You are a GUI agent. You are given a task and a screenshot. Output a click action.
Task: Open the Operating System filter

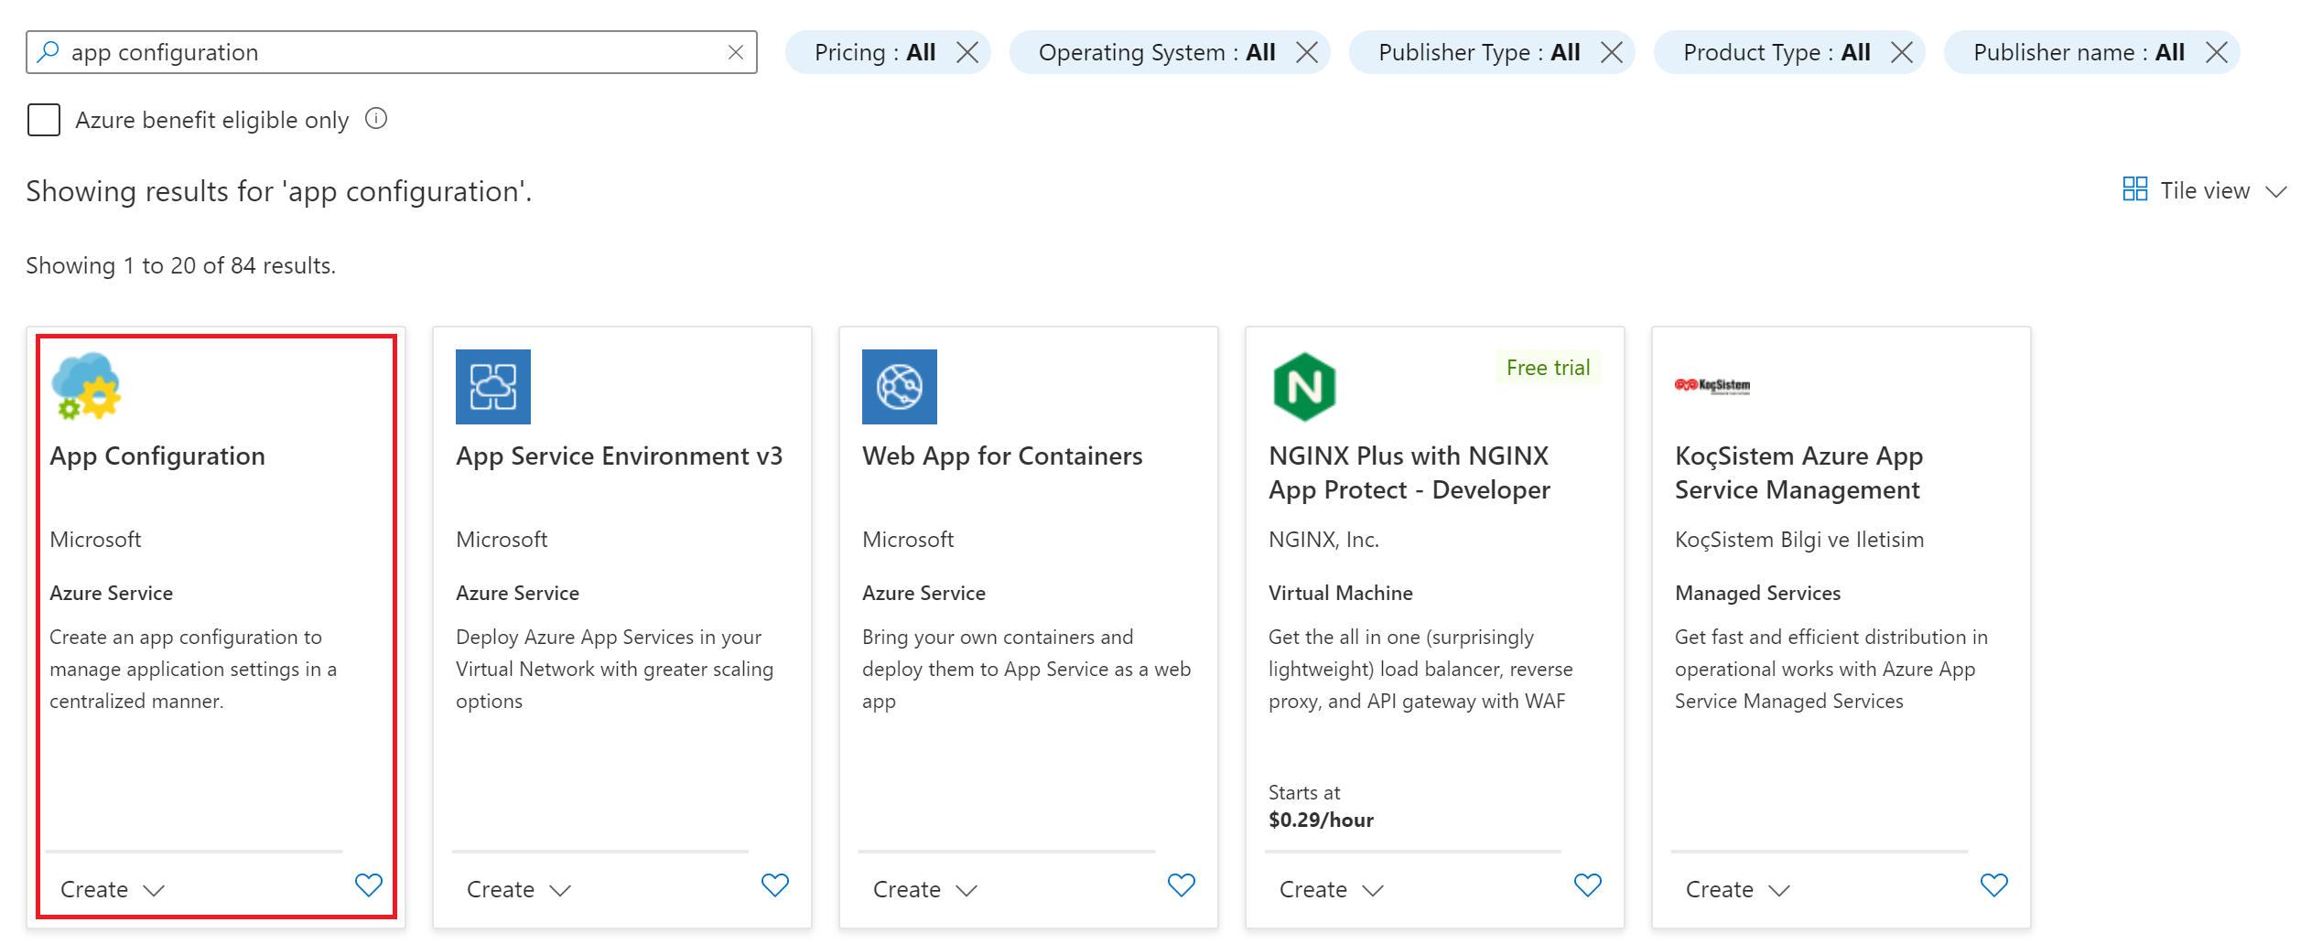point(1156,52)
